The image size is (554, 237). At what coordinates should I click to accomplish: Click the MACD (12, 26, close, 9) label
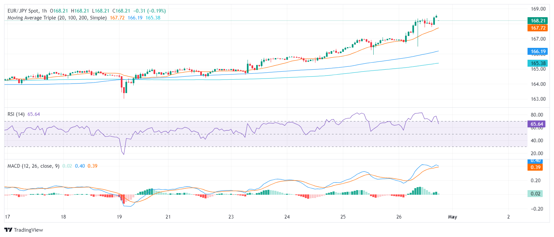33,166
